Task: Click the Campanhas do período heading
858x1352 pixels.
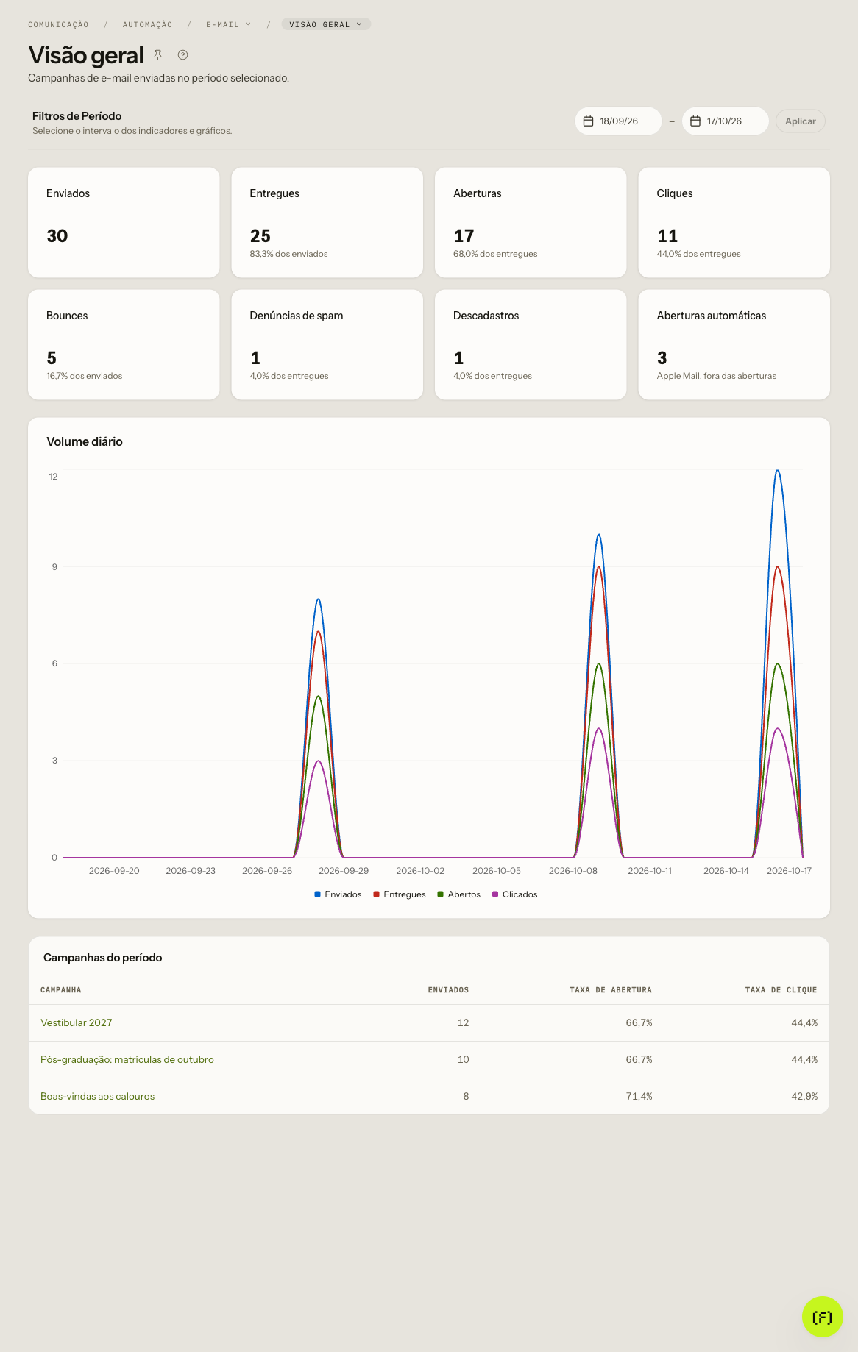Action: pos(103,958)
